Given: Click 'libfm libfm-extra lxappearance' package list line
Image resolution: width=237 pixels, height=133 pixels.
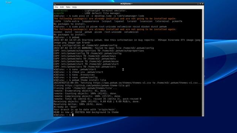Looking at the screenshot, I should point(118,21).
